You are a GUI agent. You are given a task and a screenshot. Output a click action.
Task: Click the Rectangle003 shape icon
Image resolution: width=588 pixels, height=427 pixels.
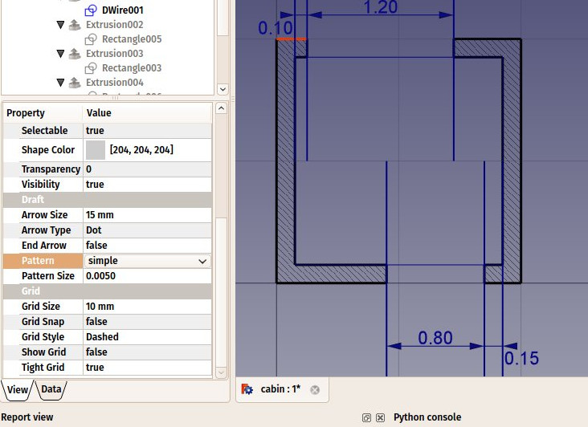(x=91, y=68)
